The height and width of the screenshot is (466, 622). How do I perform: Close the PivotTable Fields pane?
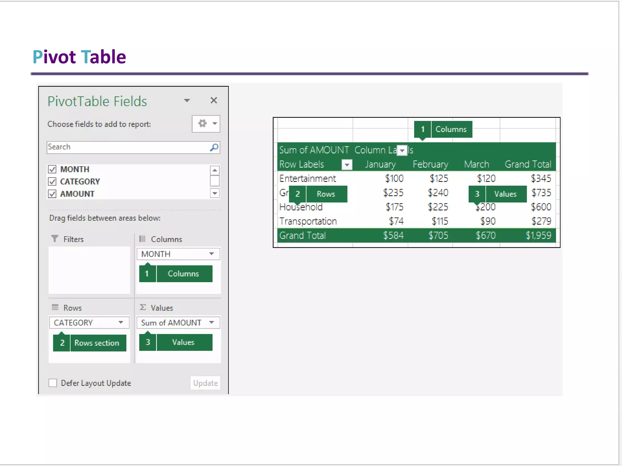(214, 100)
